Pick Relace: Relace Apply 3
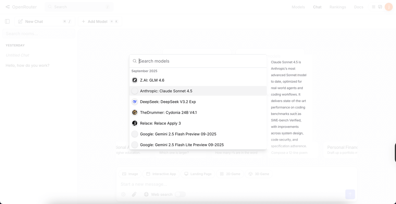The height and width of the screenshot is (204, 396). click(x=198, y=123)
